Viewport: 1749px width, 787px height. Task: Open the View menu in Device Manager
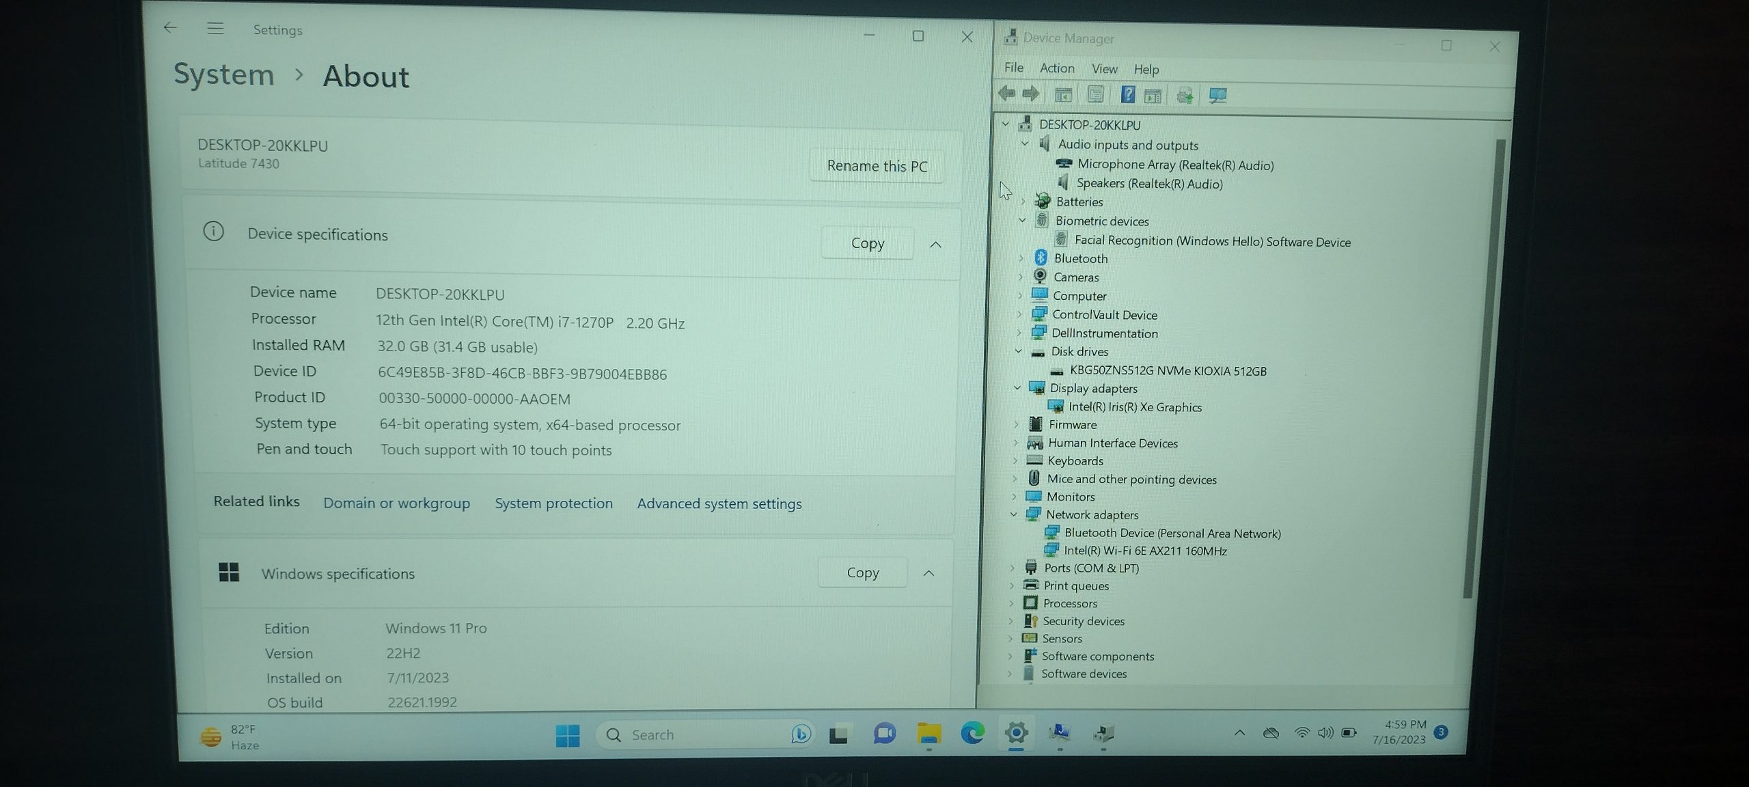pyautogui.click(x=1104, y=68)
